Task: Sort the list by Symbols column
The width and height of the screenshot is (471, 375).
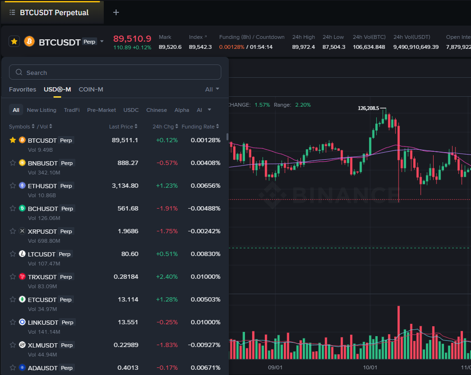Action: tap(22, 127)
